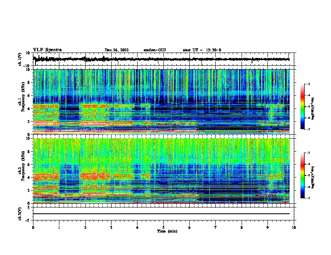Click the "2" kHz tick of the ch.2 spectrogram
Screen dimensions: 331x255
[29, 190]
